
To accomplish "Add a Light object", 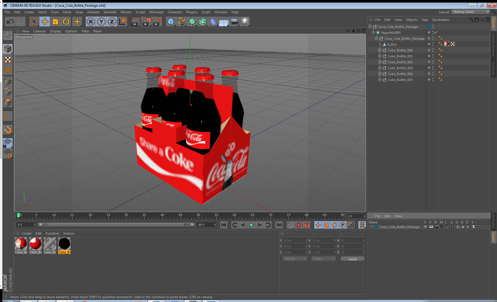I will pyautogui.click(x=245, y=21).
